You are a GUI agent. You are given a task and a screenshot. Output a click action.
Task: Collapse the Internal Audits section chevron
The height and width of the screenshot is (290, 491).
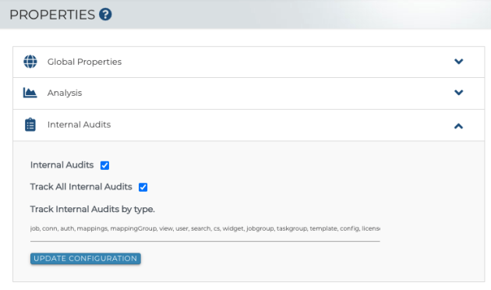[x=458, y=126]
